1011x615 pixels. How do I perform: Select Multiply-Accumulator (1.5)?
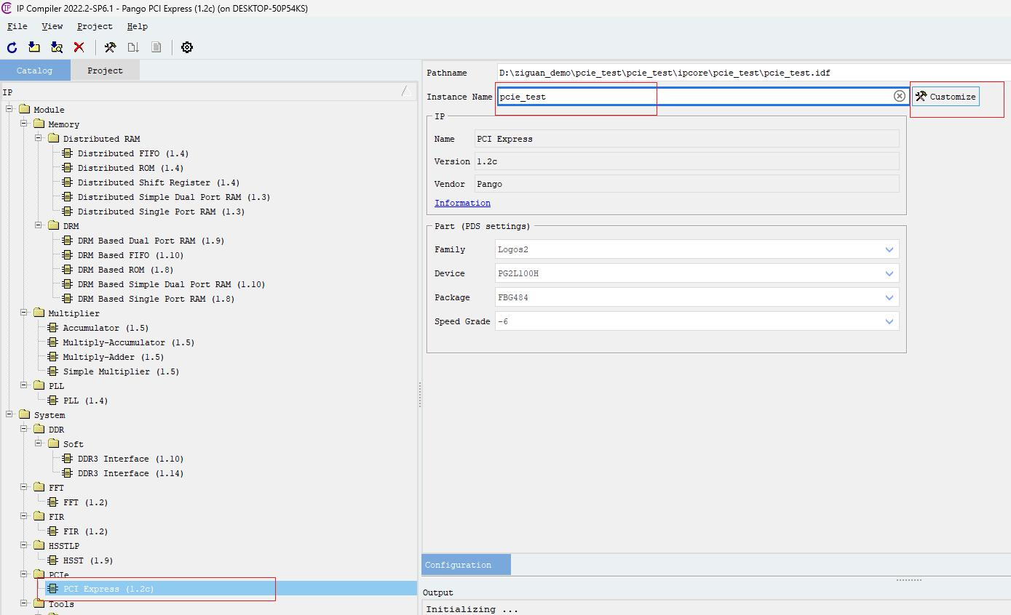tap(128, 342)
